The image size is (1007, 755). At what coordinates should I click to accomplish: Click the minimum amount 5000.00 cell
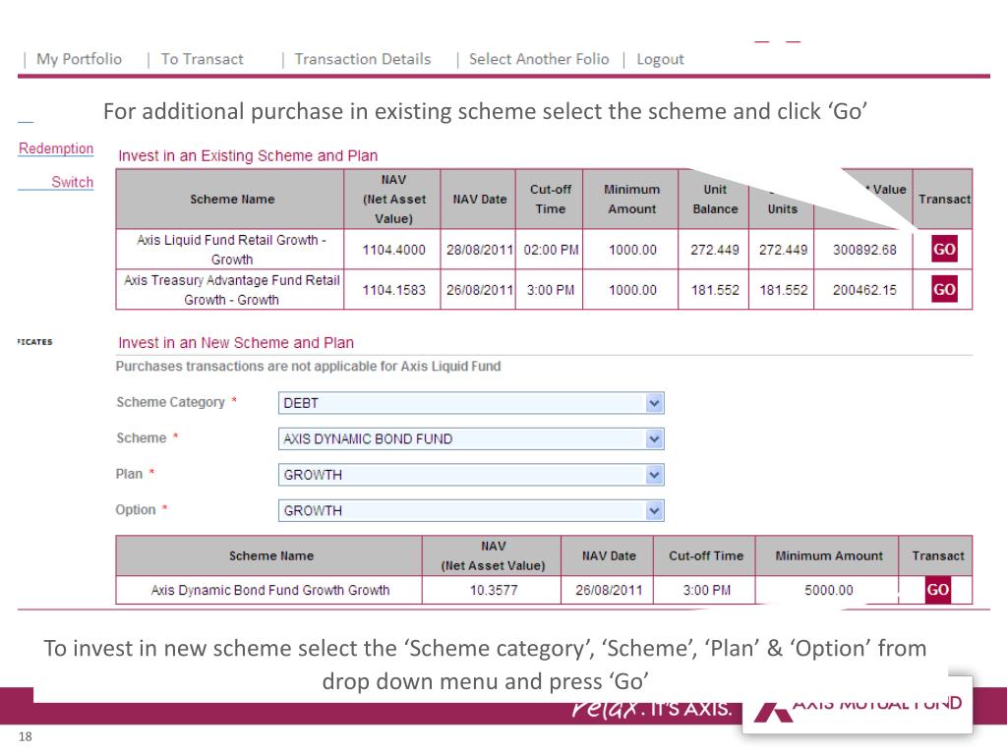pos(828,590)
